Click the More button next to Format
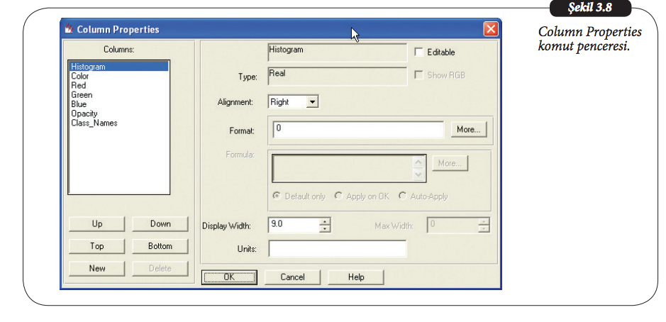Image resolution: width=666 pixels, height=322 pixels. (467, 130)
